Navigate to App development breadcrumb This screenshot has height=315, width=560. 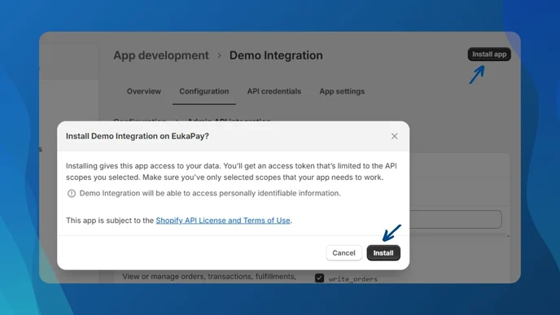point(161,55)
